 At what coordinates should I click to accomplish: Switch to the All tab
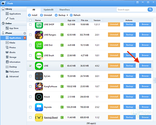point(34,10)
